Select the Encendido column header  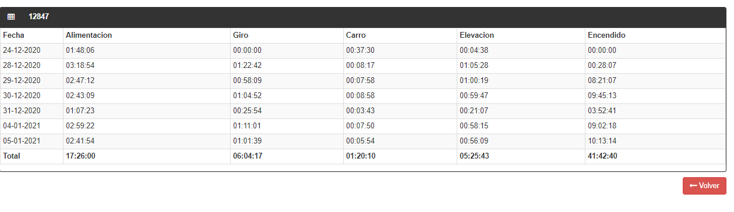[x=606, y=35]
